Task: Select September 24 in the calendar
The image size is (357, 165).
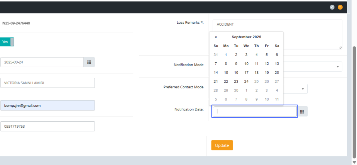Action: click(246, 82)
